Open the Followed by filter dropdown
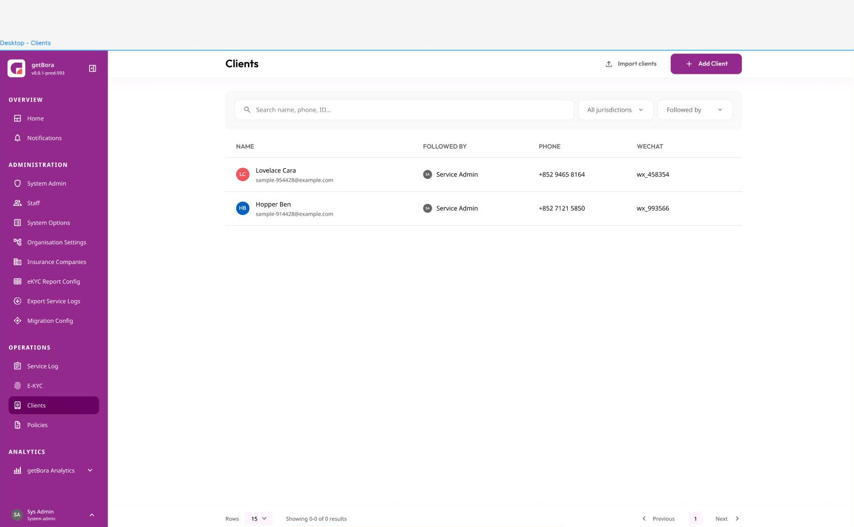854x527 pixels. pyautogui.click(x=695, y=110)
